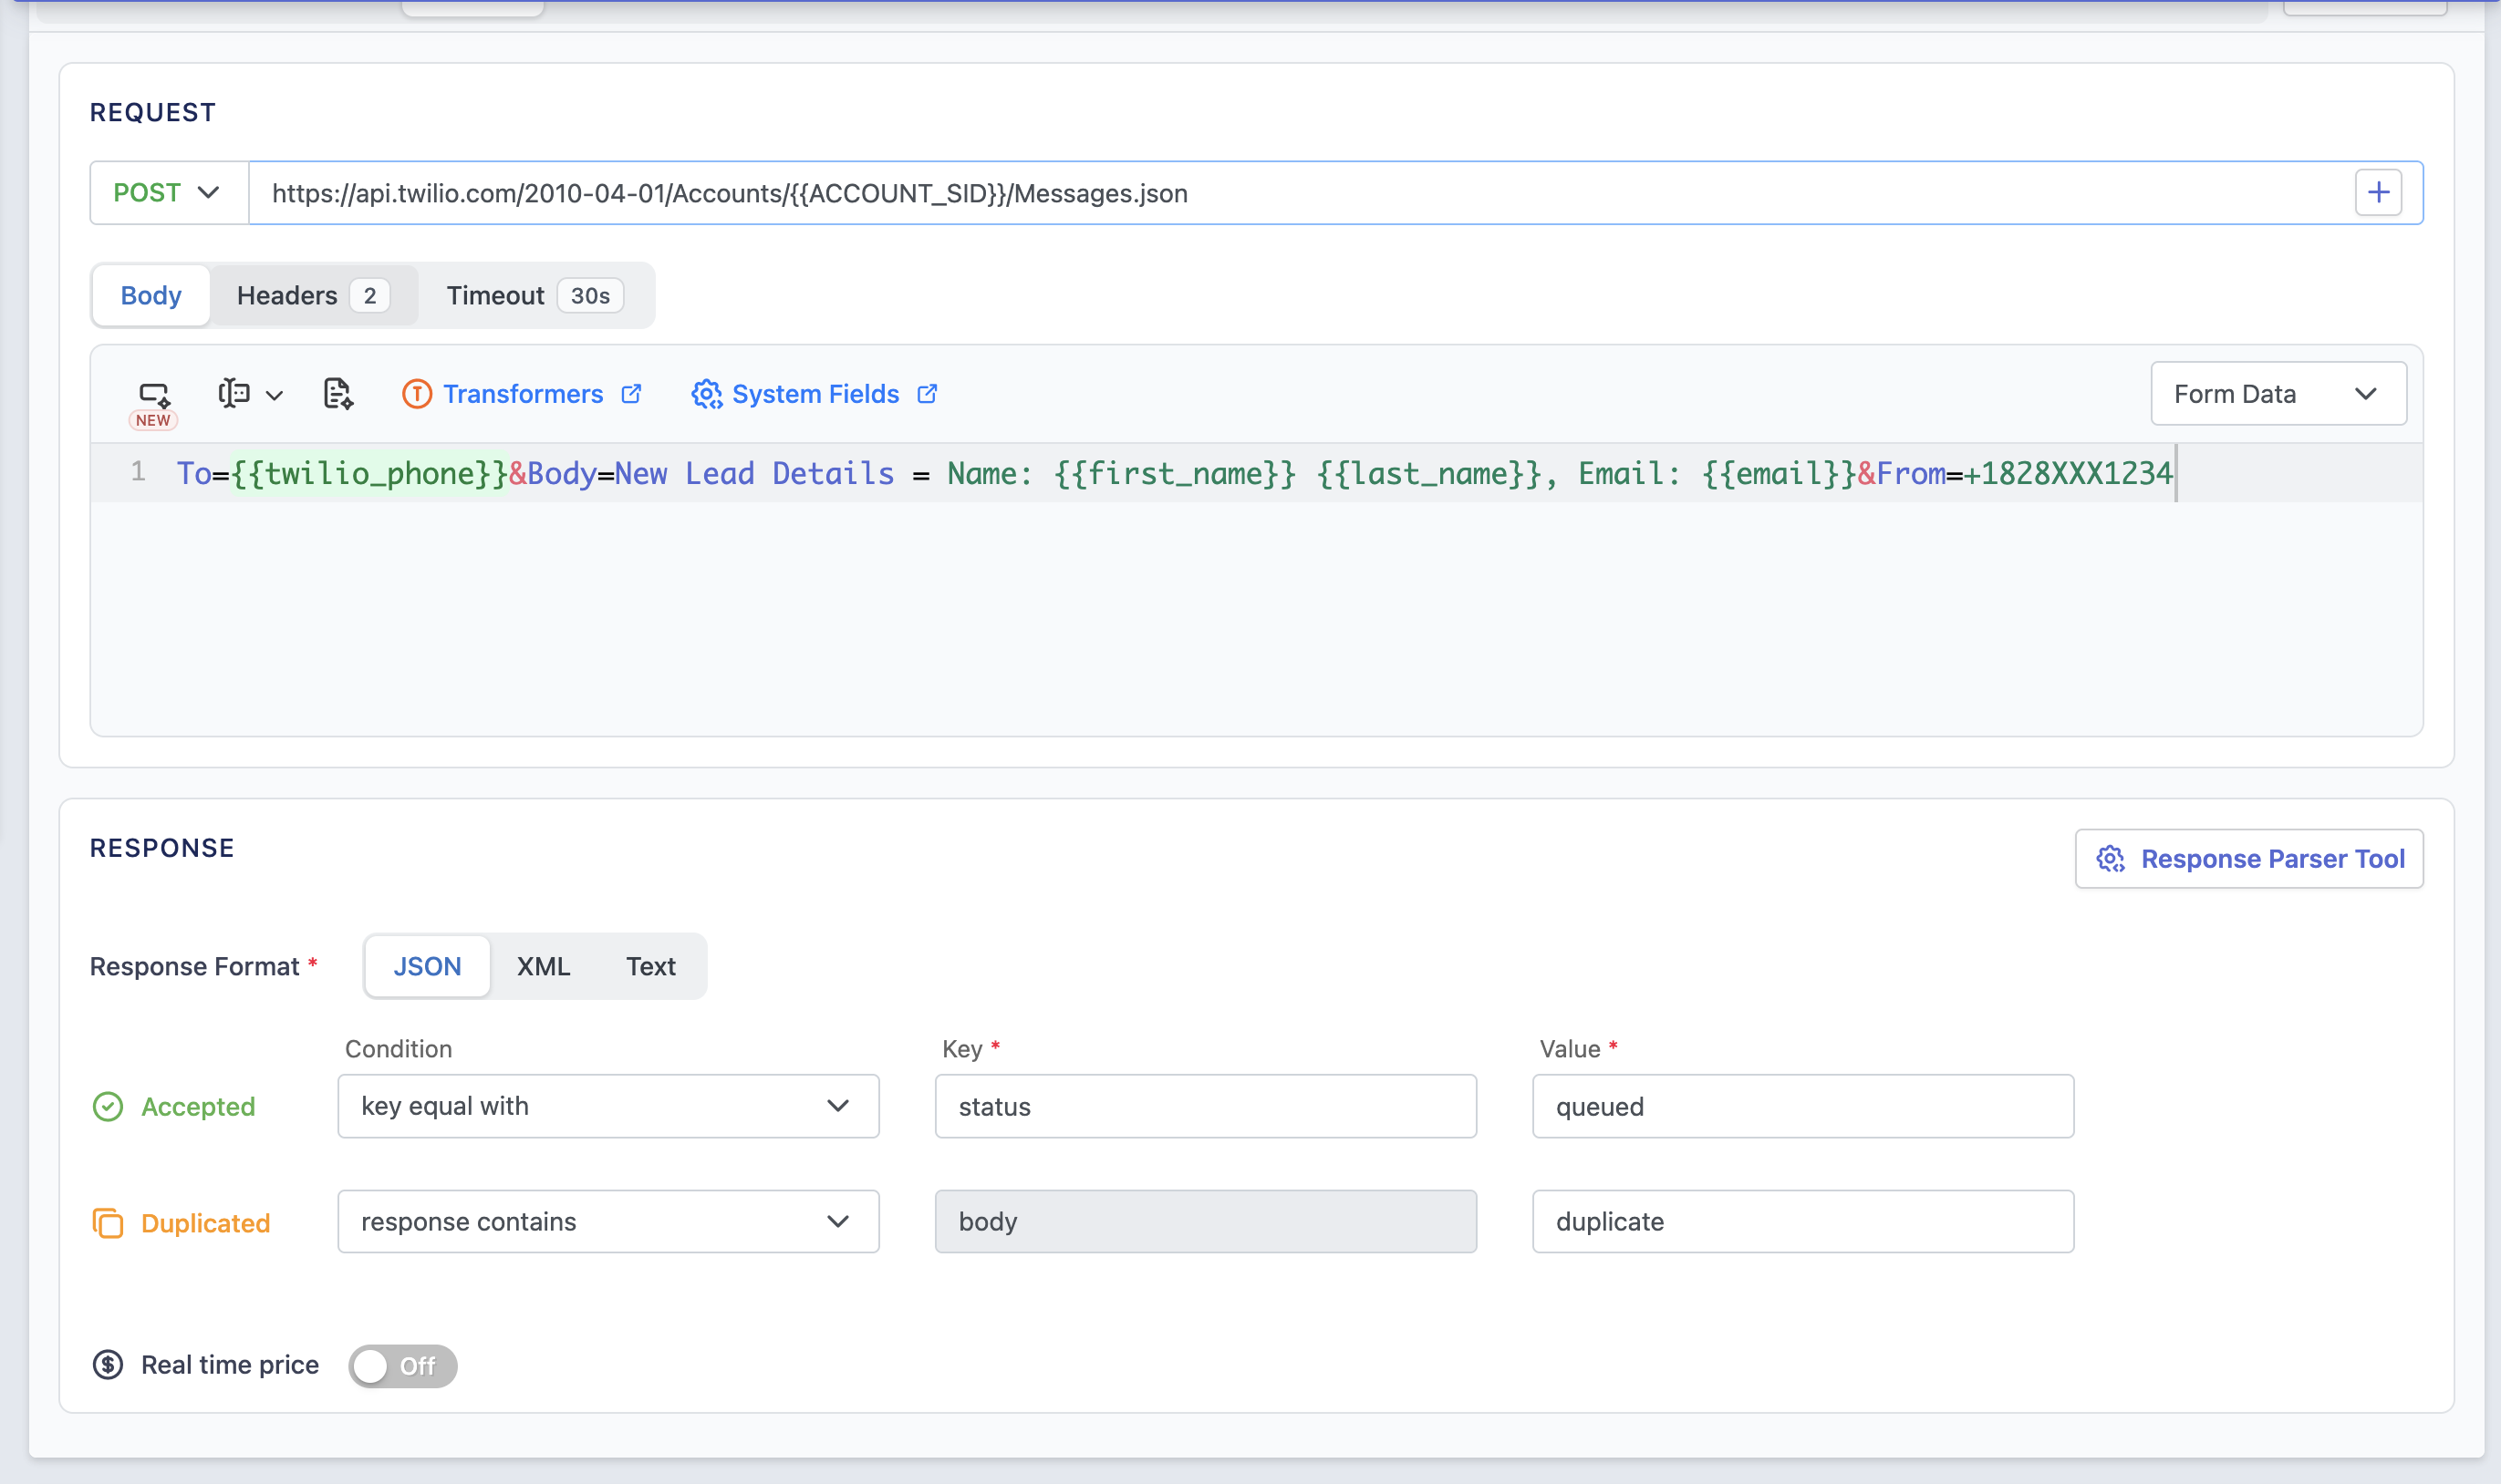Screen dimensions: 2501x1484
Task: Select JSON response format
Action: (x=427, y=966)
